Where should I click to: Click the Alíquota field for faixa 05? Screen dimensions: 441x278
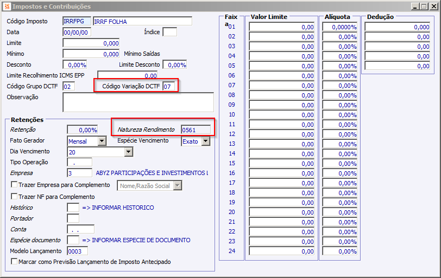(340, 66)
